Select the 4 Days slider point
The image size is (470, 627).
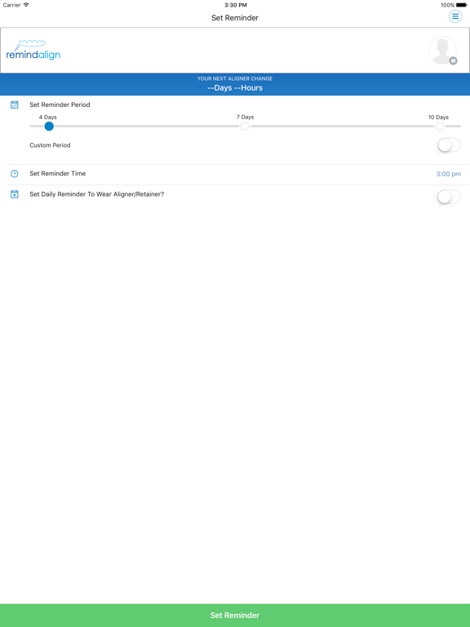point(49,127)
